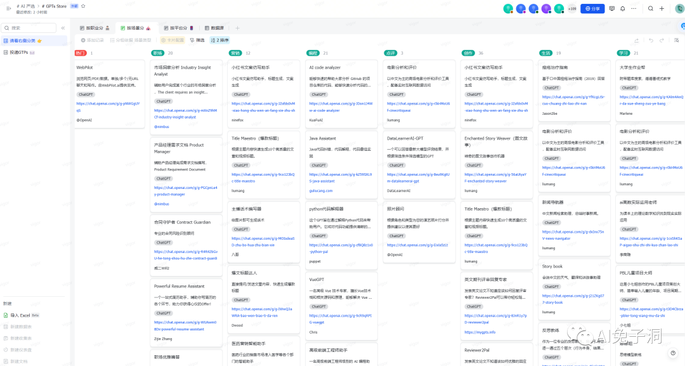
Task: Expand the navigation menu icon at top left
Action: point(8,8)
